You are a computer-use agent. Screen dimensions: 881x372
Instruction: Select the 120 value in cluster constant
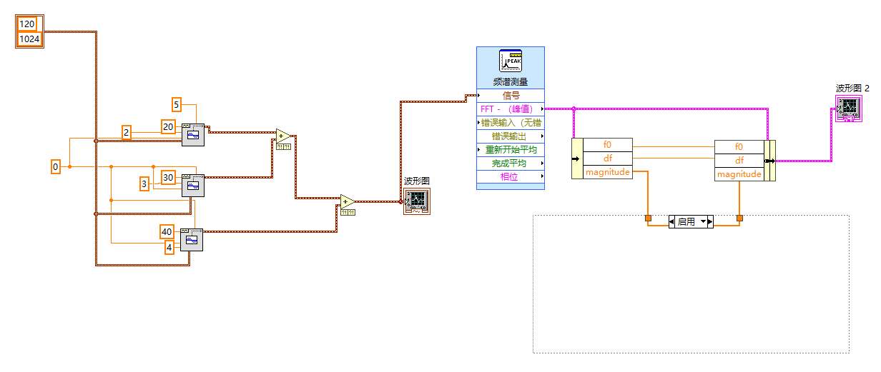pyautogui.click(x=27, y=25)
